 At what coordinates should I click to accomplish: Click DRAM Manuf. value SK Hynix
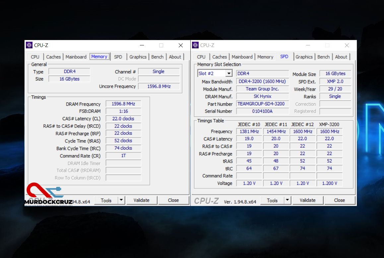[x=262, y=96]
